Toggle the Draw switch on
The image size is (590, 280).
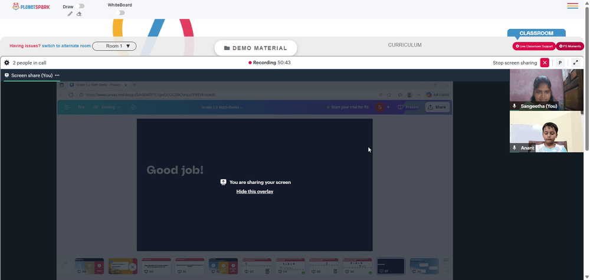pos(80,6)
